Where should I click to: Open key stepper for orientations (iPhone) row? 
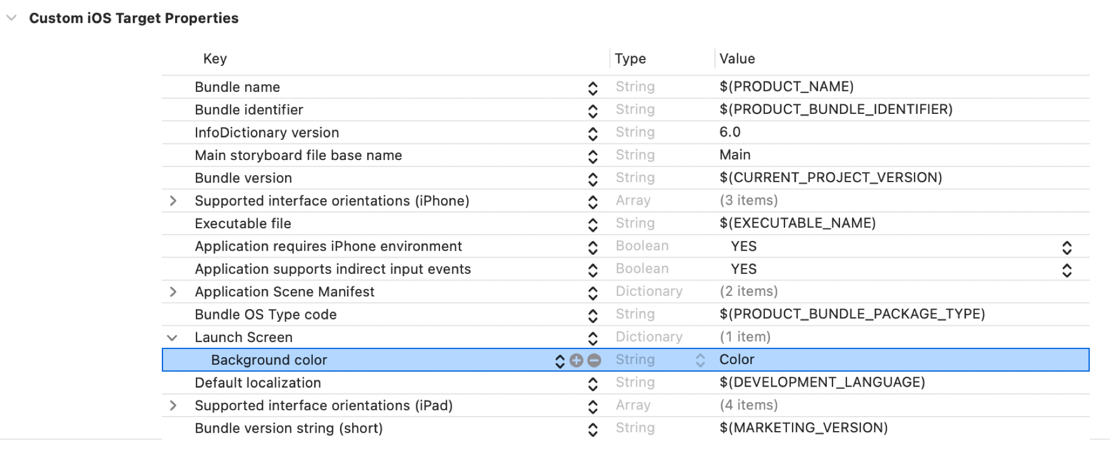pos(593,202)
